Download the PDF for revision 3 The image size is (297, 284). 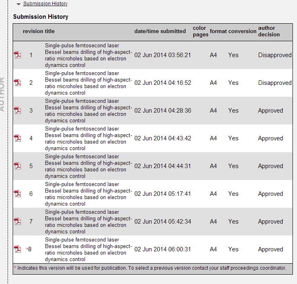pos(18,111)
